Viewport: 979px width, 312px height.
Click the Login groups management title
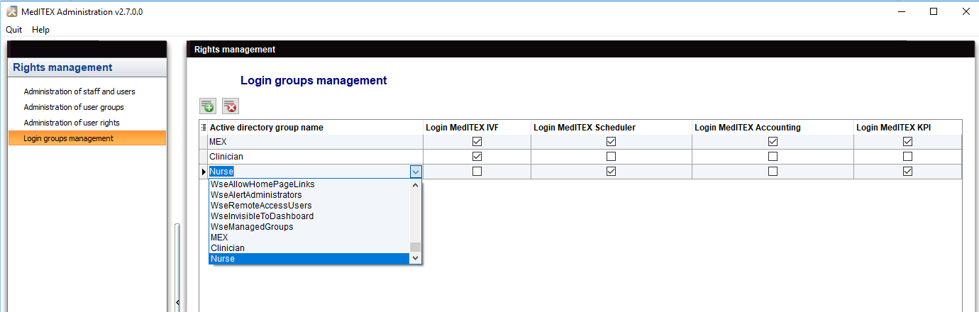314,80
